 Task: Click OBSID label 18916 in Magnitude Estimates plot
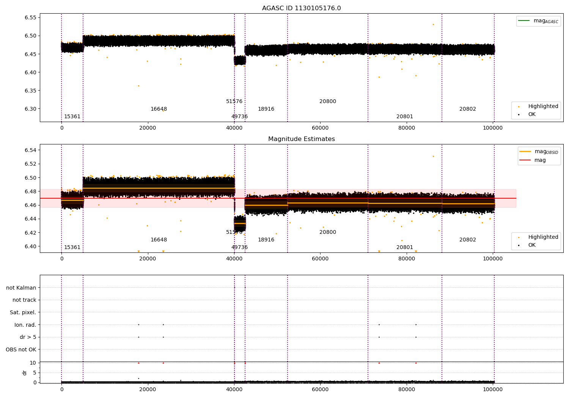(x=266, y=240)
